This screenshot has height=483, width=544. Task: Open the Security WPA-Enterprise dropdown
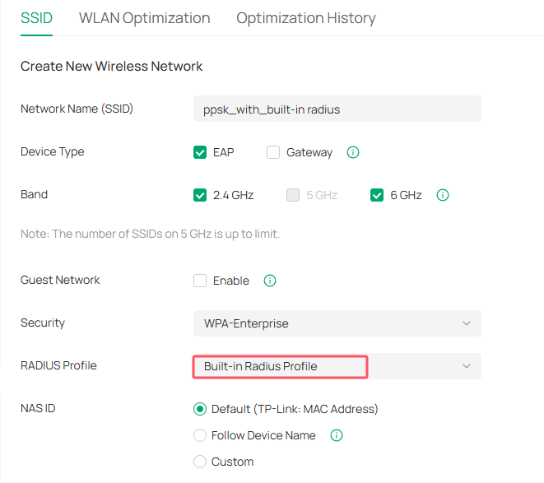point(337,323)
